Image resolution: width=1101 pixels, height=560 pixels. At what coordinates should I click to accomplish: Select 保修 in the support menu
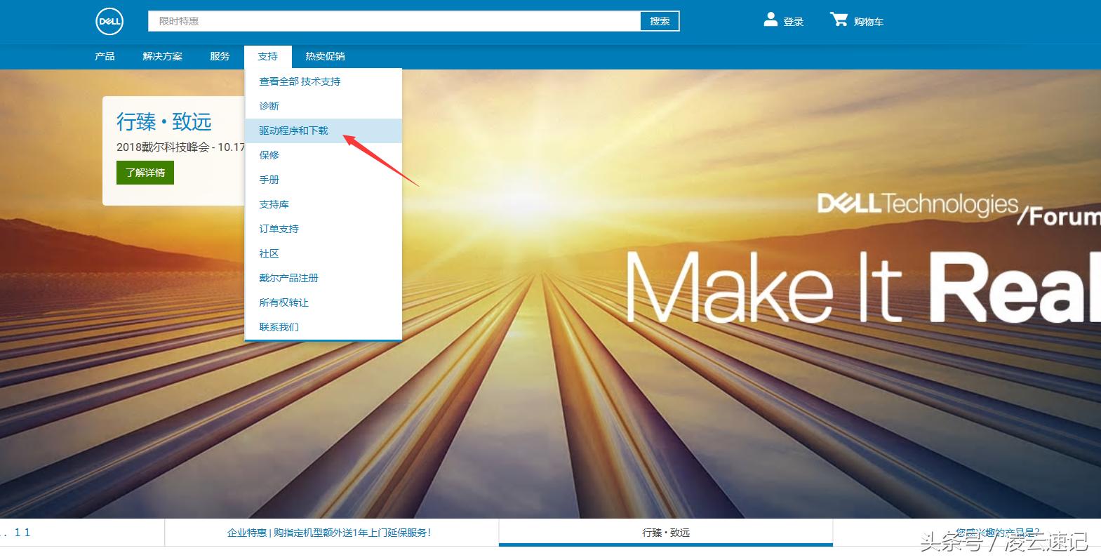pos(323,155)
